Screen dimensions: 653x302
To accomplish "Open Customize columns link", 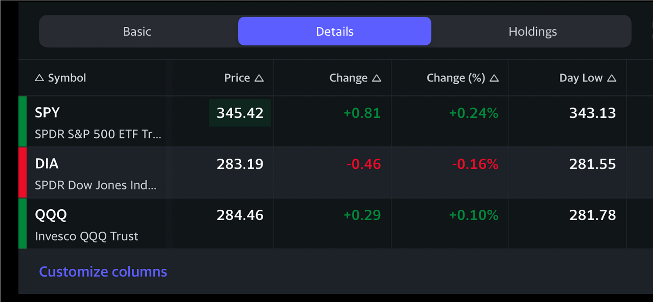I will pyautogui.click(x=103, y=272).
